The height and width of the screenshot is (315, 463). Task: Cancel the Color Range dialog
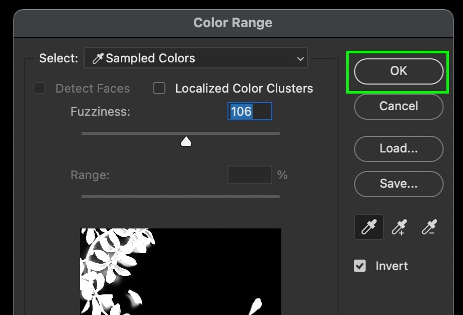coord(399,106)
